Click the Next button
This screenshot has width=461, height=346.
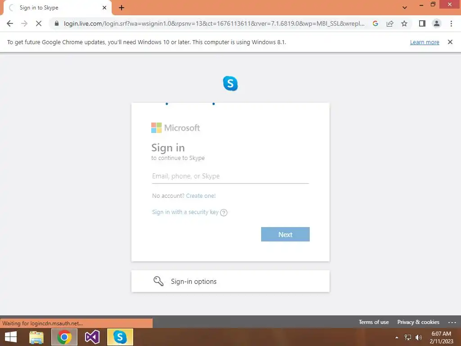(285, 234)
